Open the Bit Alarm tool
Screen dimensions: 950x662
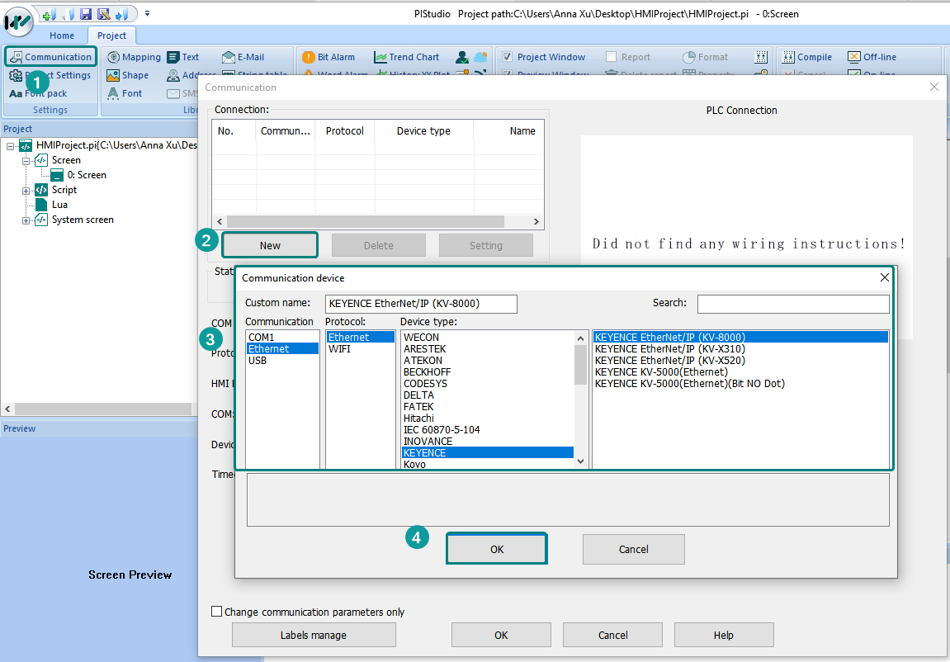pyautogui.click(x=328, y=57)
